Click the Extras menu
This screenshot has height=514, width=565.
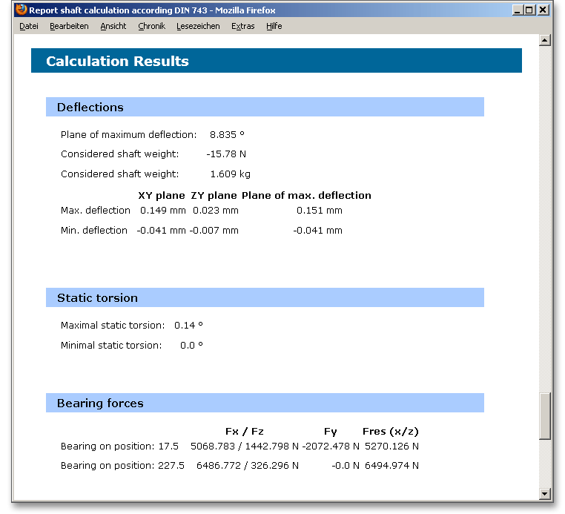[242, 26]
